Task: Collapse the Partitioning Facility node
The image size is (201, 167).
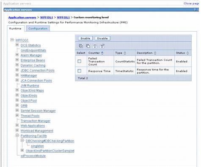Action: 17,135
